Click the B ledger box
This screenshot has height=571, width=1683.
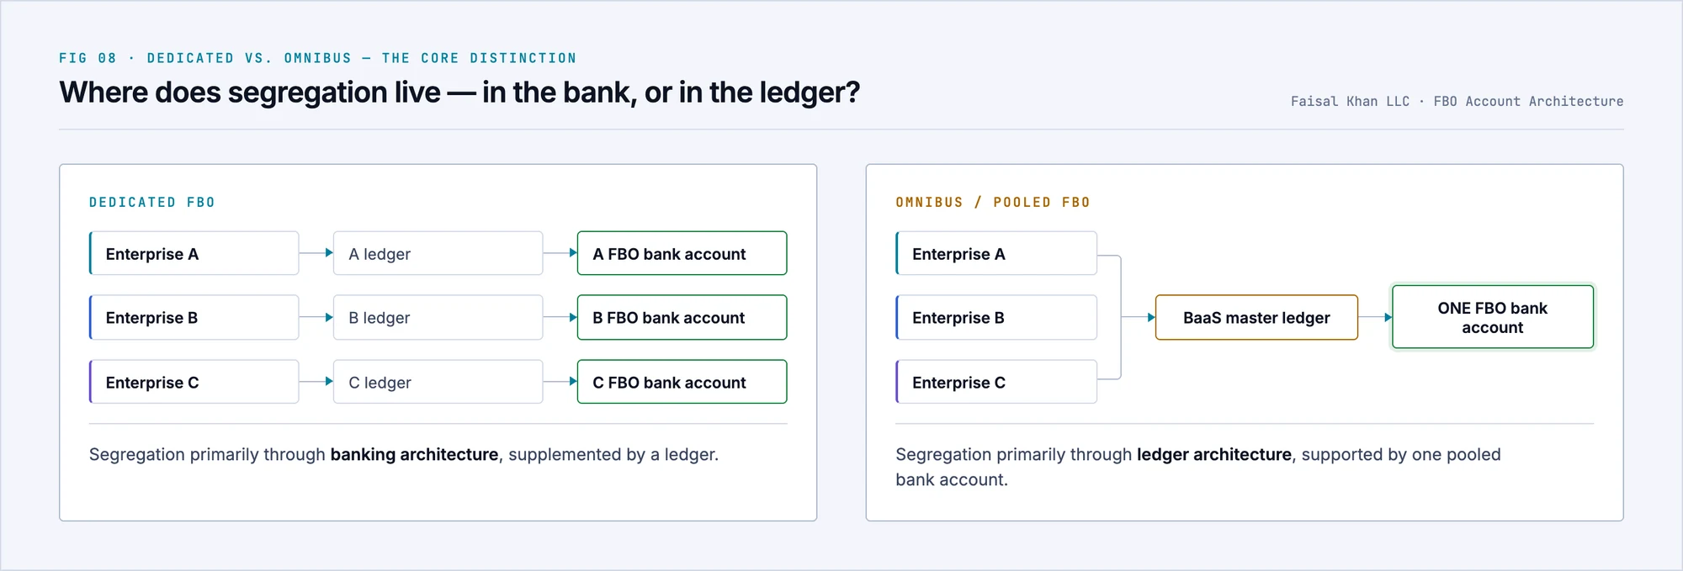(x=438, y=317)
